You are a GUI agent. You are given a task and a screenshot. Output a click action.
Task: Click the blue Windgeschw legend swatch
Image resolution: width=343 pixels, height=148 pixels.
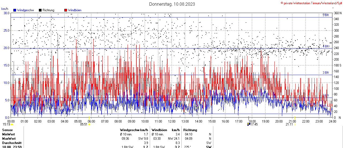tap(14, 10)
